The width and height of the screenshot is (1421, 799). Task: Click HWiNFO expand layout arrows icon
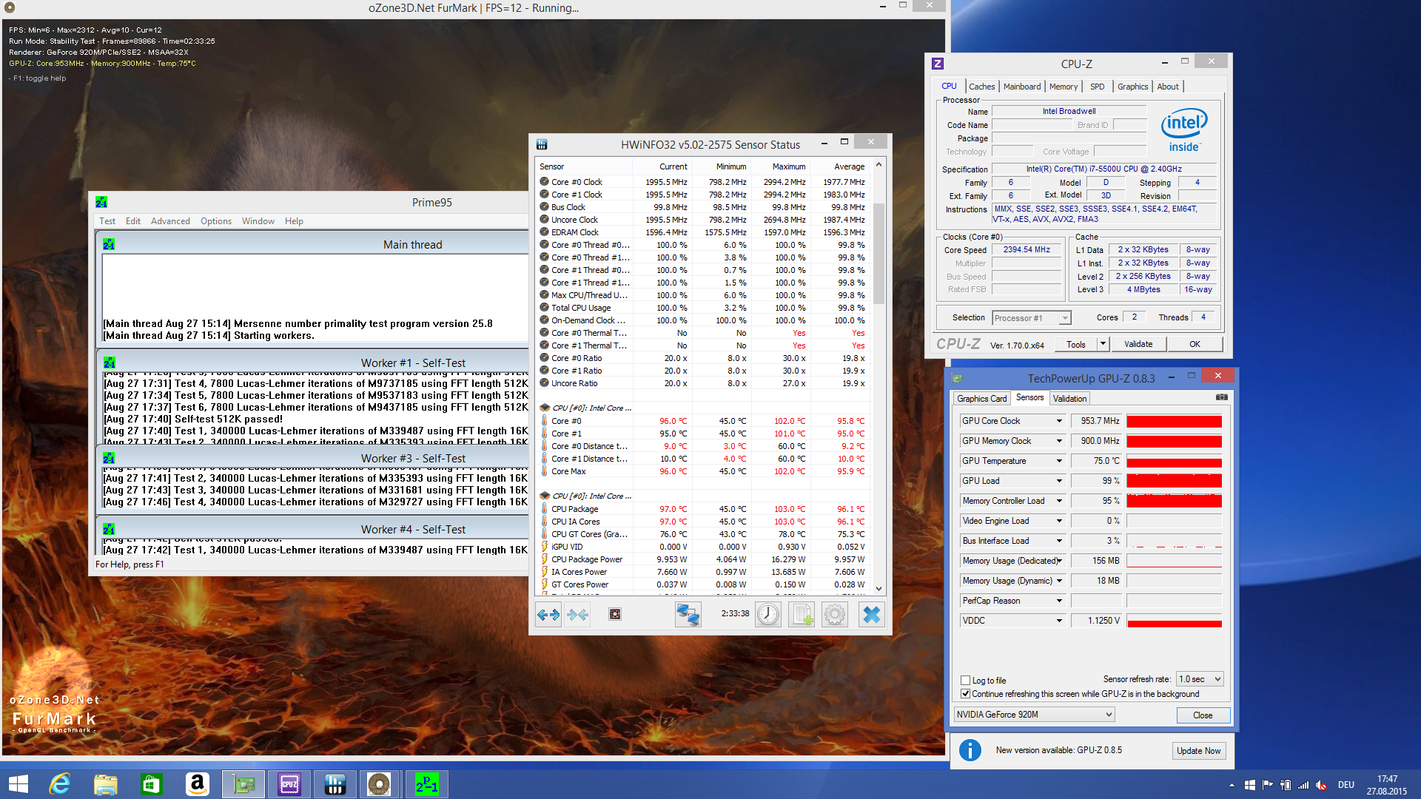(x=548, y=614)
